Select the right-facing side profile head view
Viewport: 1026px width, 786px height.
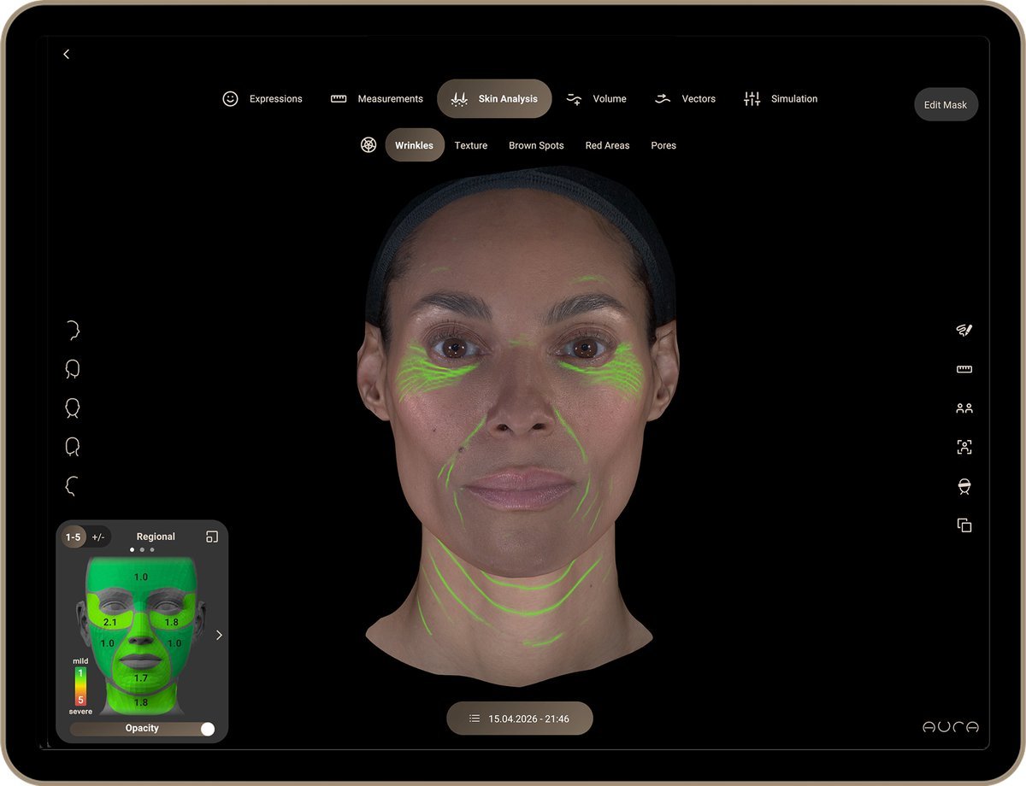tap(73, 331)
